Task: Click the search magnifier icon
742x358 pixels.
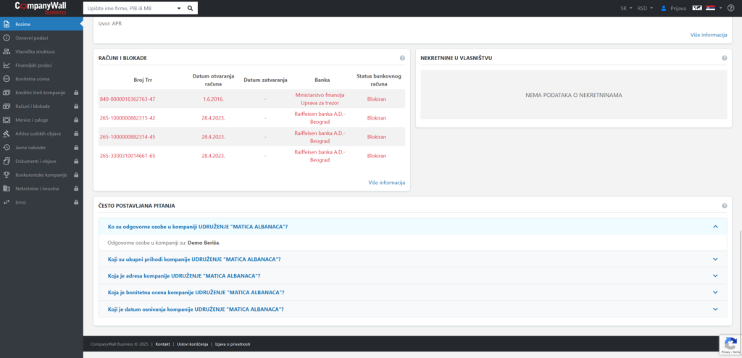Action: 190,8
